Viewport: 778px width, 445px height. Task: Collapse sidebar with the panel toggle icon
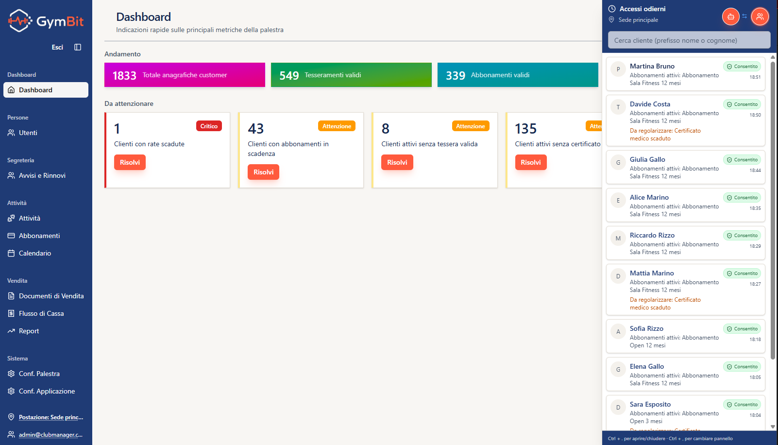[78, 47]
